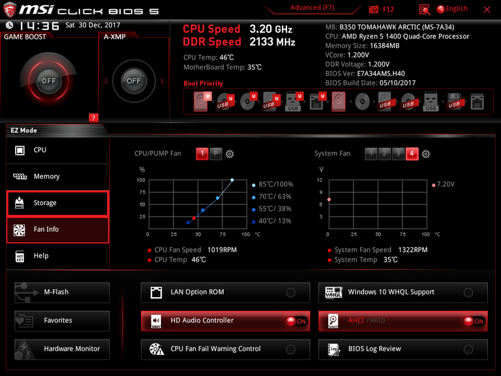The width and height of the screenshot is (501, 376).
Task: Open the Storage section
Action: click(58, 203)
